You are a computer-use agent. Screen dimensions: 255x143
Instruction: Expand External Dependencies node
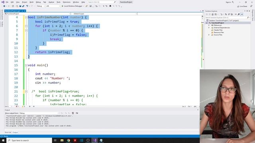point(209,28)
